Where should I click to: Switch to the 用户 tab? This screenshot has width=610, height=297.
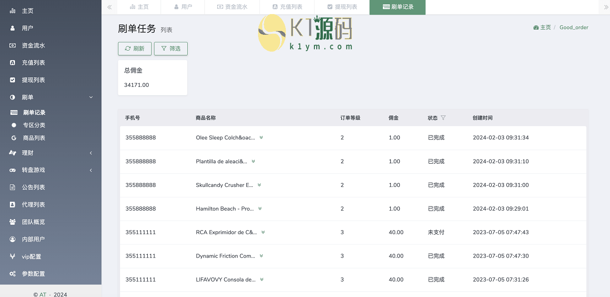pos(183,7)
